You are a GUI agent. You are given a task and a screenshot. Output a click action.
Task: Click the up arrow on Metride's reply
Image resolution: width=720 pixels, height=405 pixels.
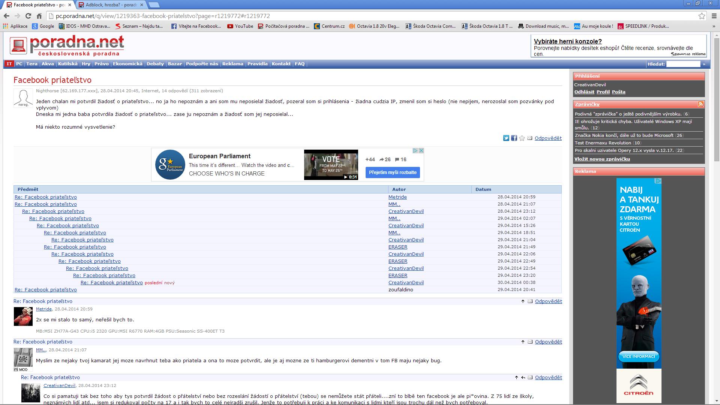click(x=523, y=301)
